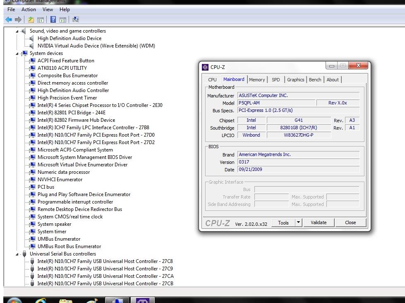This screenshot has height=303, width=405.
Task: Select High Definition Audio Controller row
Action: (x=73, y=90)
